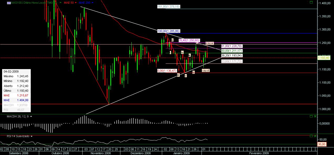Click the 'ii ou e' wave annotation
The height and width of the screenshot is (155, 334).
point(209,43)
